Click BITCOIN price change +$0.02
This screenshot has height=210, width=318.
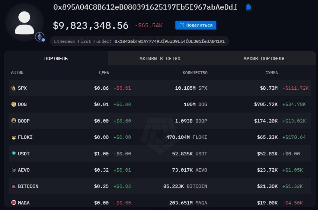click(122, 186)
